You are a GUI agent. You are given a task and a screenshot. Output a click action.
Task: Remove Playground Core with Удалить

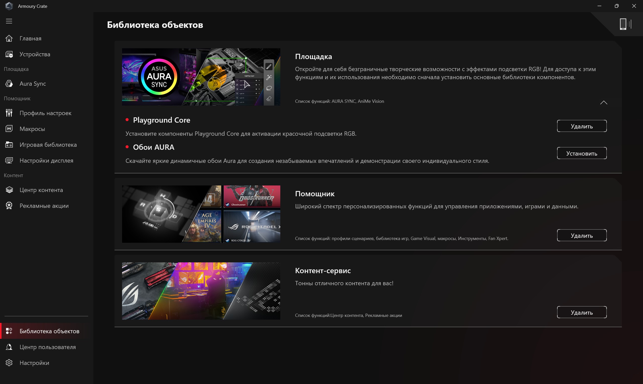click(582, 126)
